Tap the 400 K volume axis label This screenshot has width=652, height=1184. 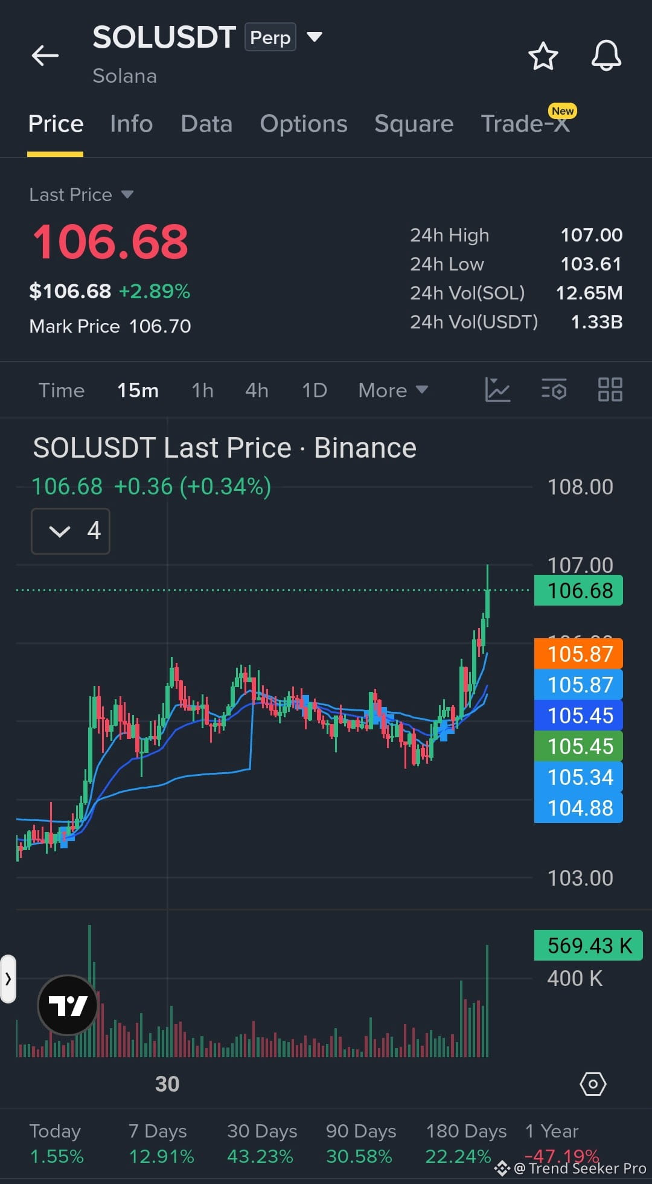point(575,978)
